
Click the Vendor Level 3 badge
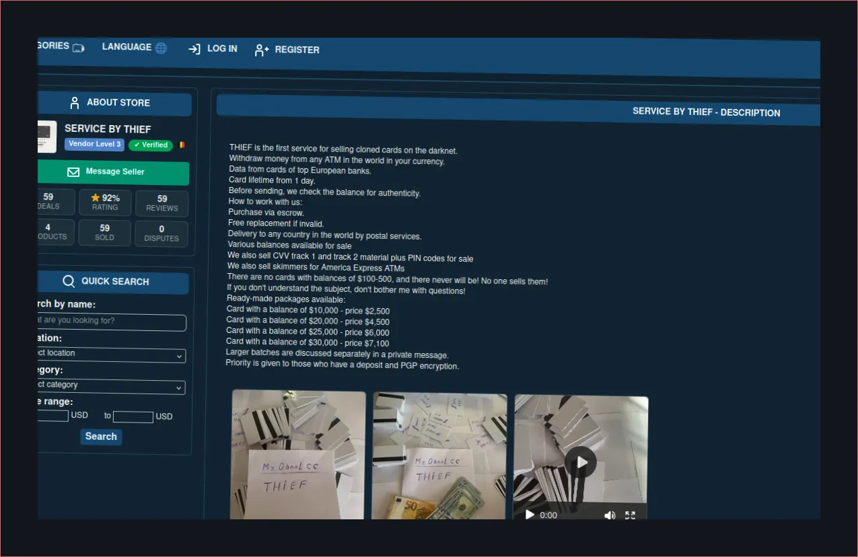[95, 144]
